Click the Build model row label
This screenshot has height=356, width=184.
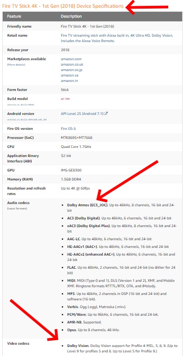(x=17, y=99)
